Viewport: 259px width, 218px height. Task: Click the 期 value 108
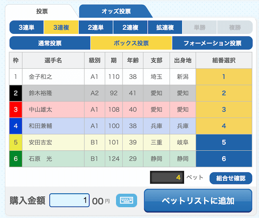click(114, 110)
